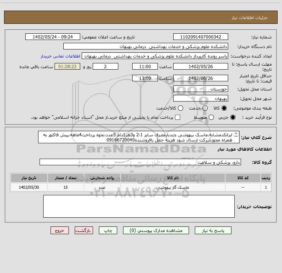Click the جزئیات اطلاعات نیاز header title
The width and height of the screenshot is (282, 273).
250,18
